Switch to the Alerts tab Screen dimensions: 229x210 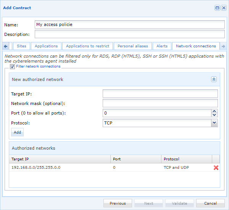tap(162, 46)
